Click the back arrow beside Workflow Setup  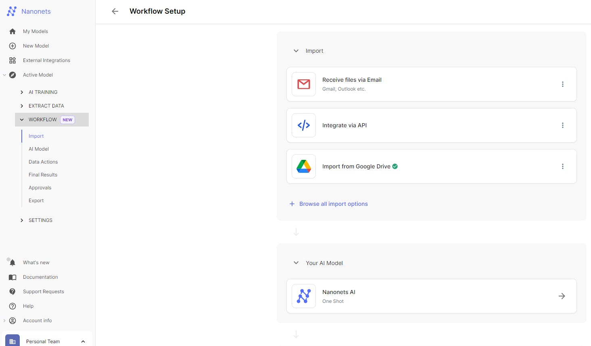click(115, 11)
